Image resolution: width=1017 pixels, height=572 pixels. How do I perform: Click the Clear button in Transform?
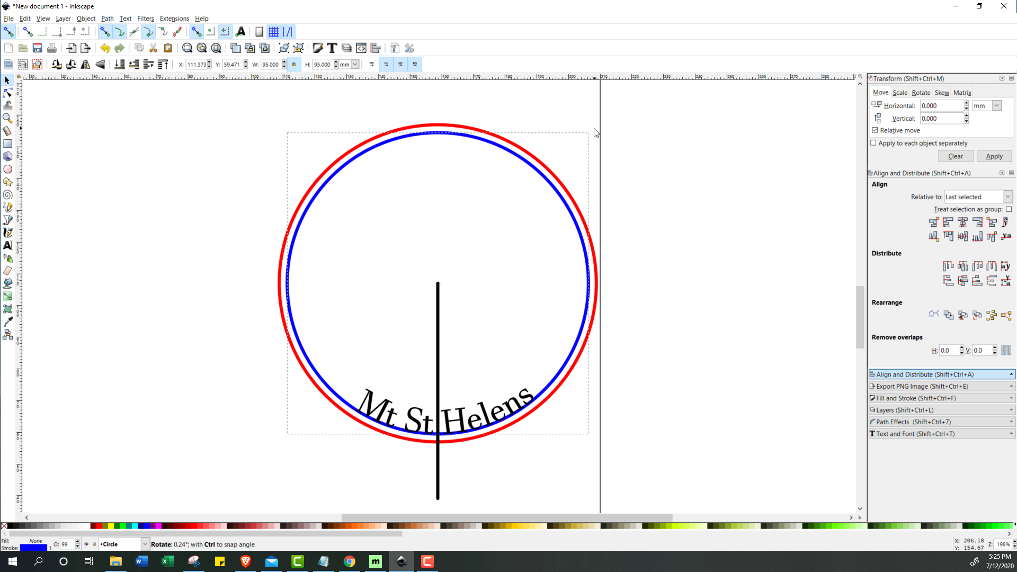point(956,156)
